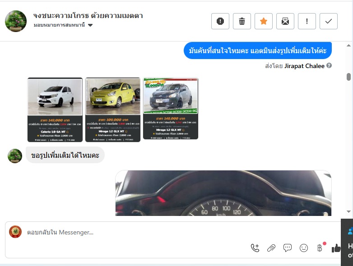Screen dimensions: 353x266
Task: Open the dark side panel people icon
Action: coord(350,231)
